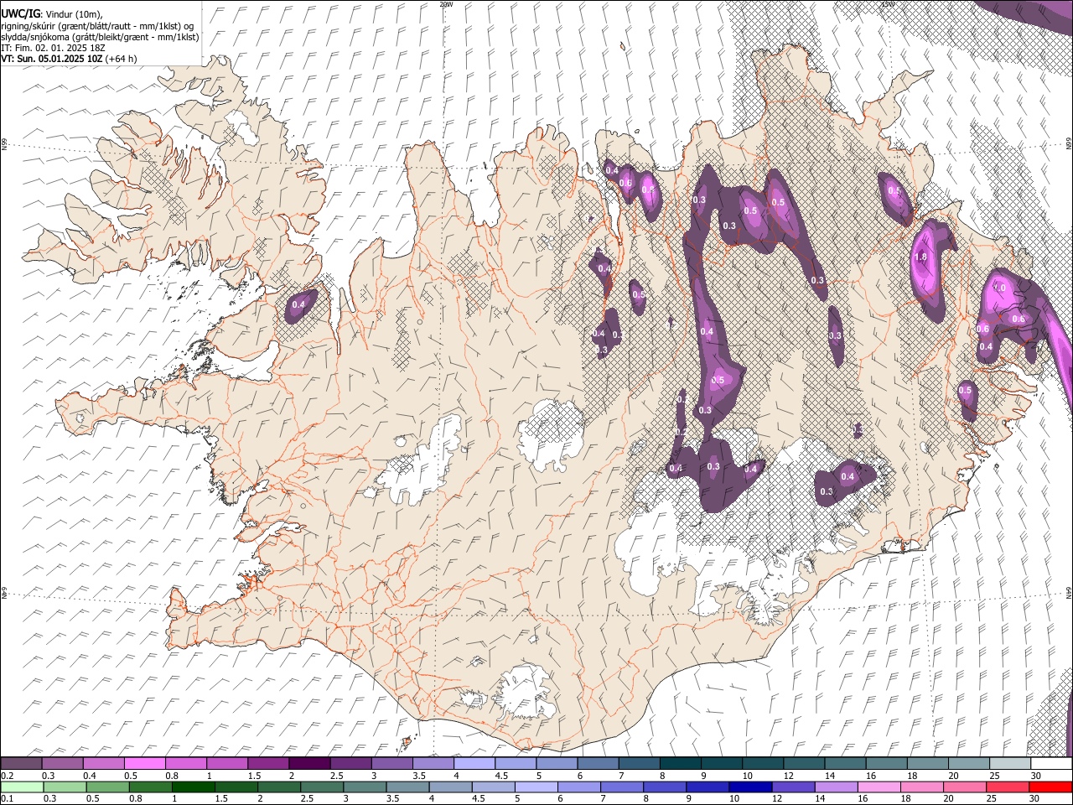
Task: Pick the lower green swatch starting at 0.5
Action: coord(107,787)
